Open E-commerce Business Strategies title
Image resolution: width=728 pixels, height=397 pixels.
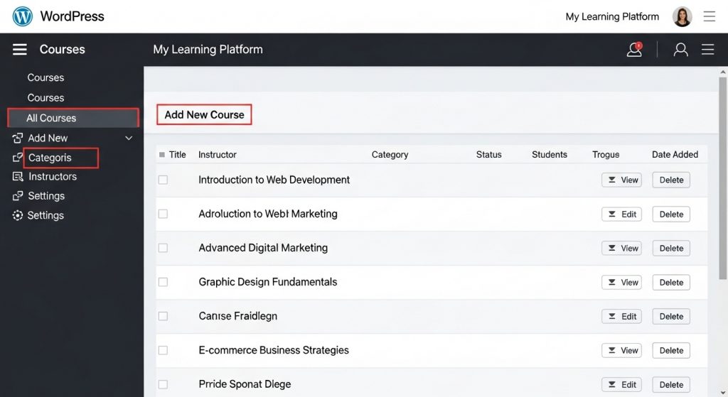pos(274,350)
